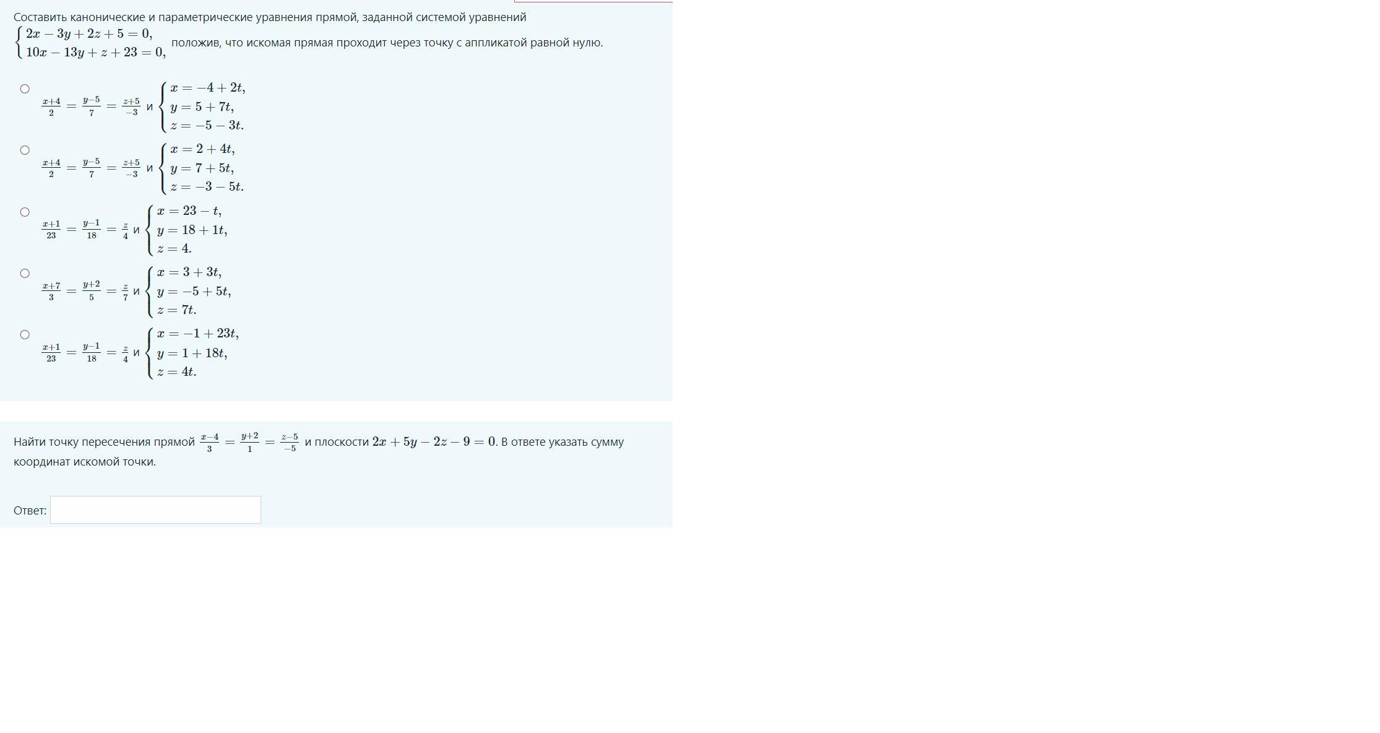Click parametric system ending with z = 4.
Screen dimensions: 1380x733
pos(188,230)
